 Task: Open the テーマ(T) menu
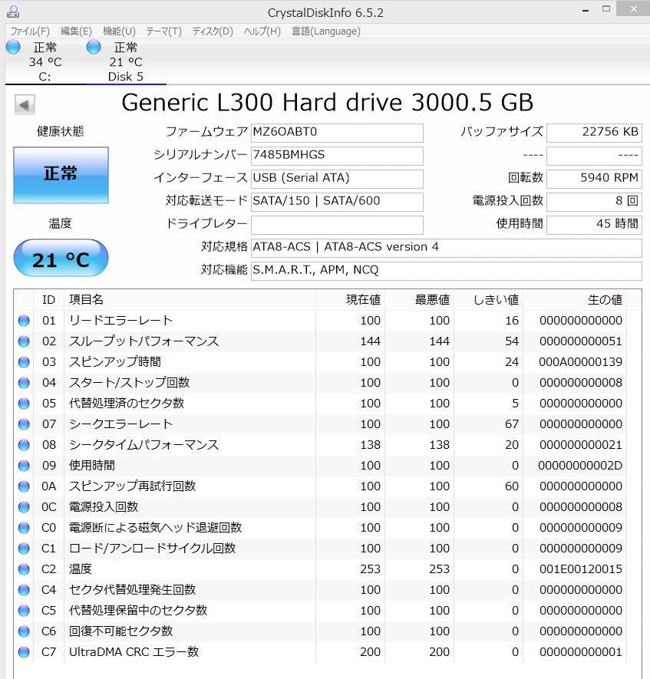point(163,31)
